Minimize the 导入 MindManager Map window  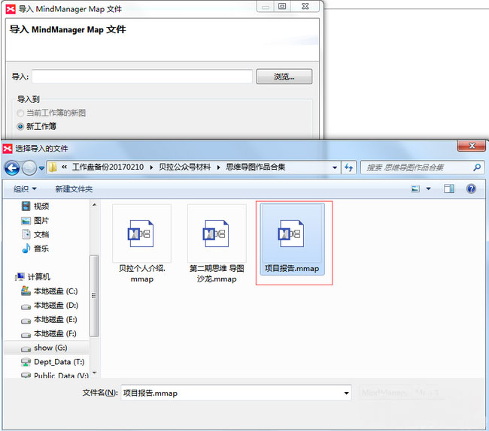[266, 7]
